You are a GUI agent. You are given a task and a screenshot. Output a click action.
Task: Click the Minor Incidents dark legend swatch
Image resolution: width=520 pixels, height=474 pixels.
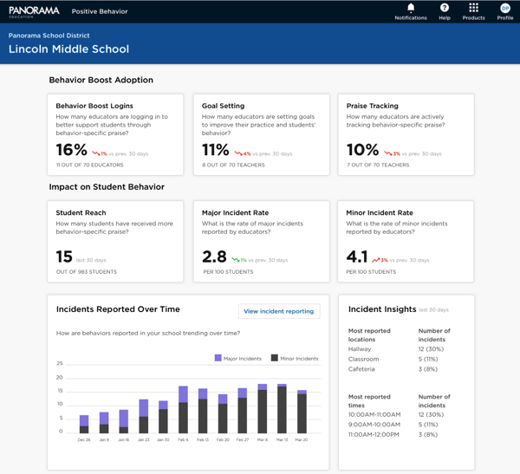(x=275, y=358)
